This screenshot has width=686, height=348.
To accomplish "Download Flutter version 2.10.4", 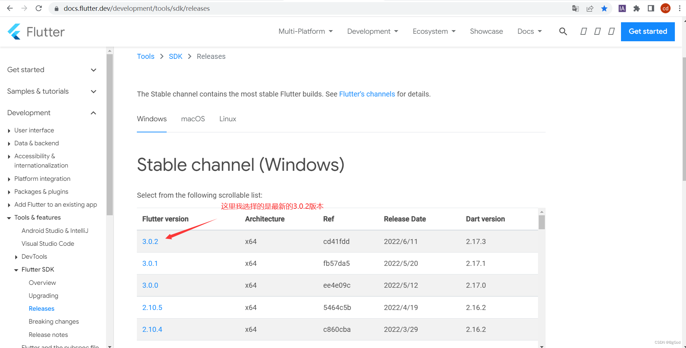I will [x=152, y=329].
